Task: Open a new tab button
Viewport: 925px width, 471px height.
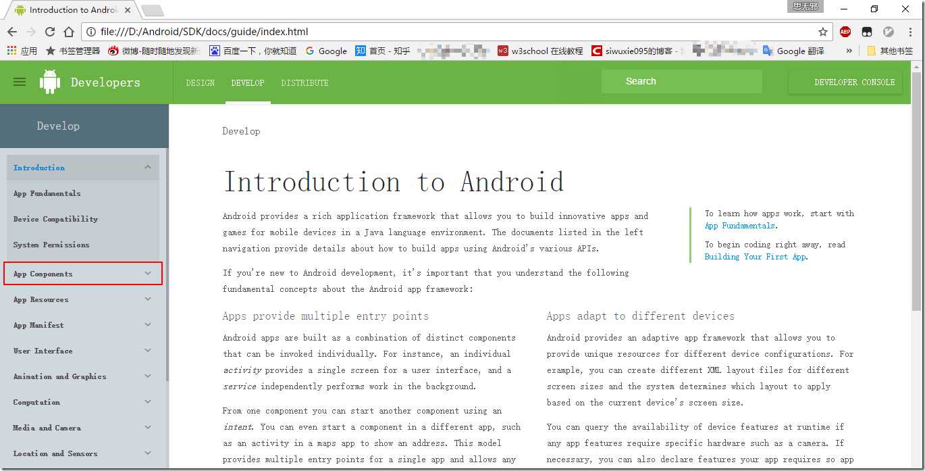Action: click(x=153, y=10)
